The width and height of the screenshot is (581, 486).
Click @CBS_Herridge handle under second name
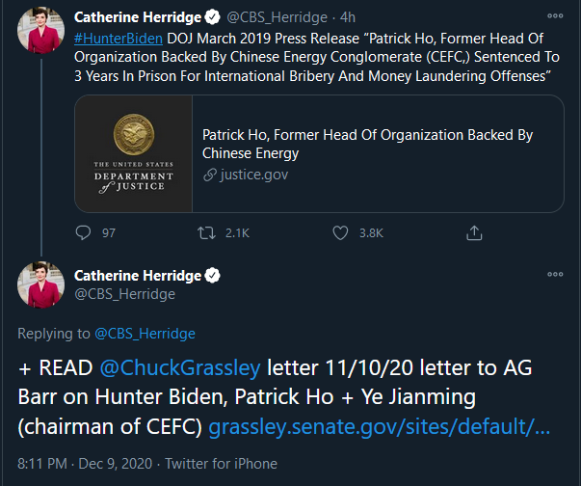tap(124, 294)
